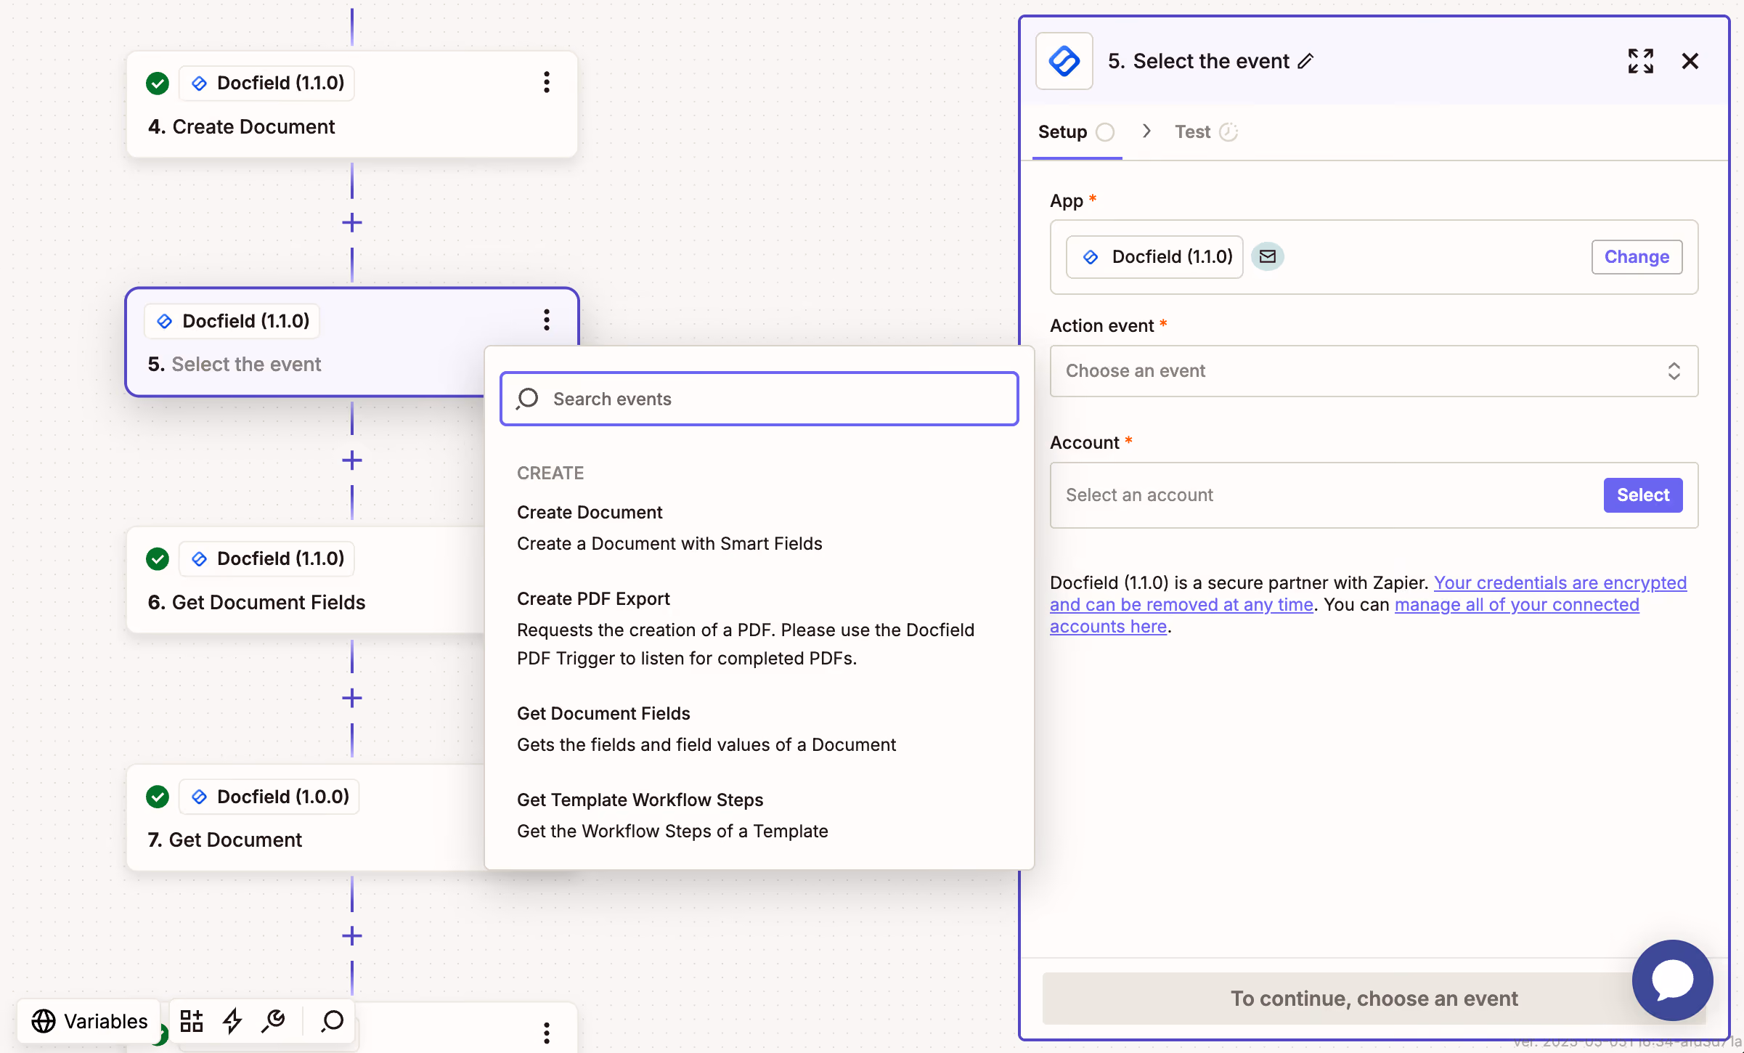Add a step below step 7
Image resolution: width=1744 pixels, height=1053 pixels.
(x=352, y=935)
